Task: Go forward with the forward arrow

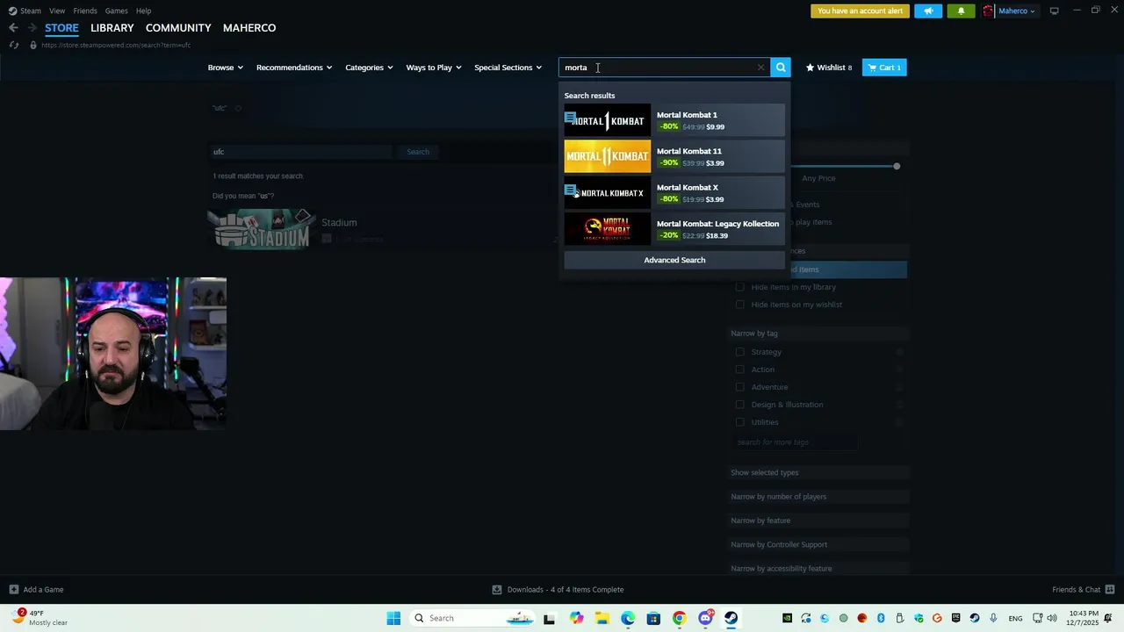Action: click(x=32, y=28)
